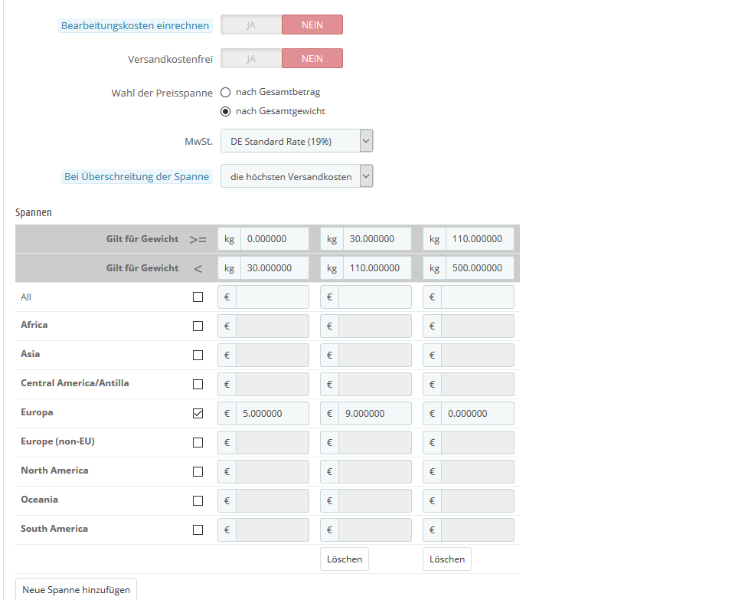735x600 pixels.
Task: Click the Versandkostenfrei label
Action: coord(170,60)
